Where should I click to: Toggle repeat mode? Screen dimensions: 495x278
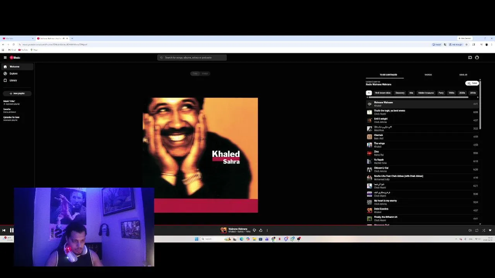pyautogui.click(x=477, y=231)
